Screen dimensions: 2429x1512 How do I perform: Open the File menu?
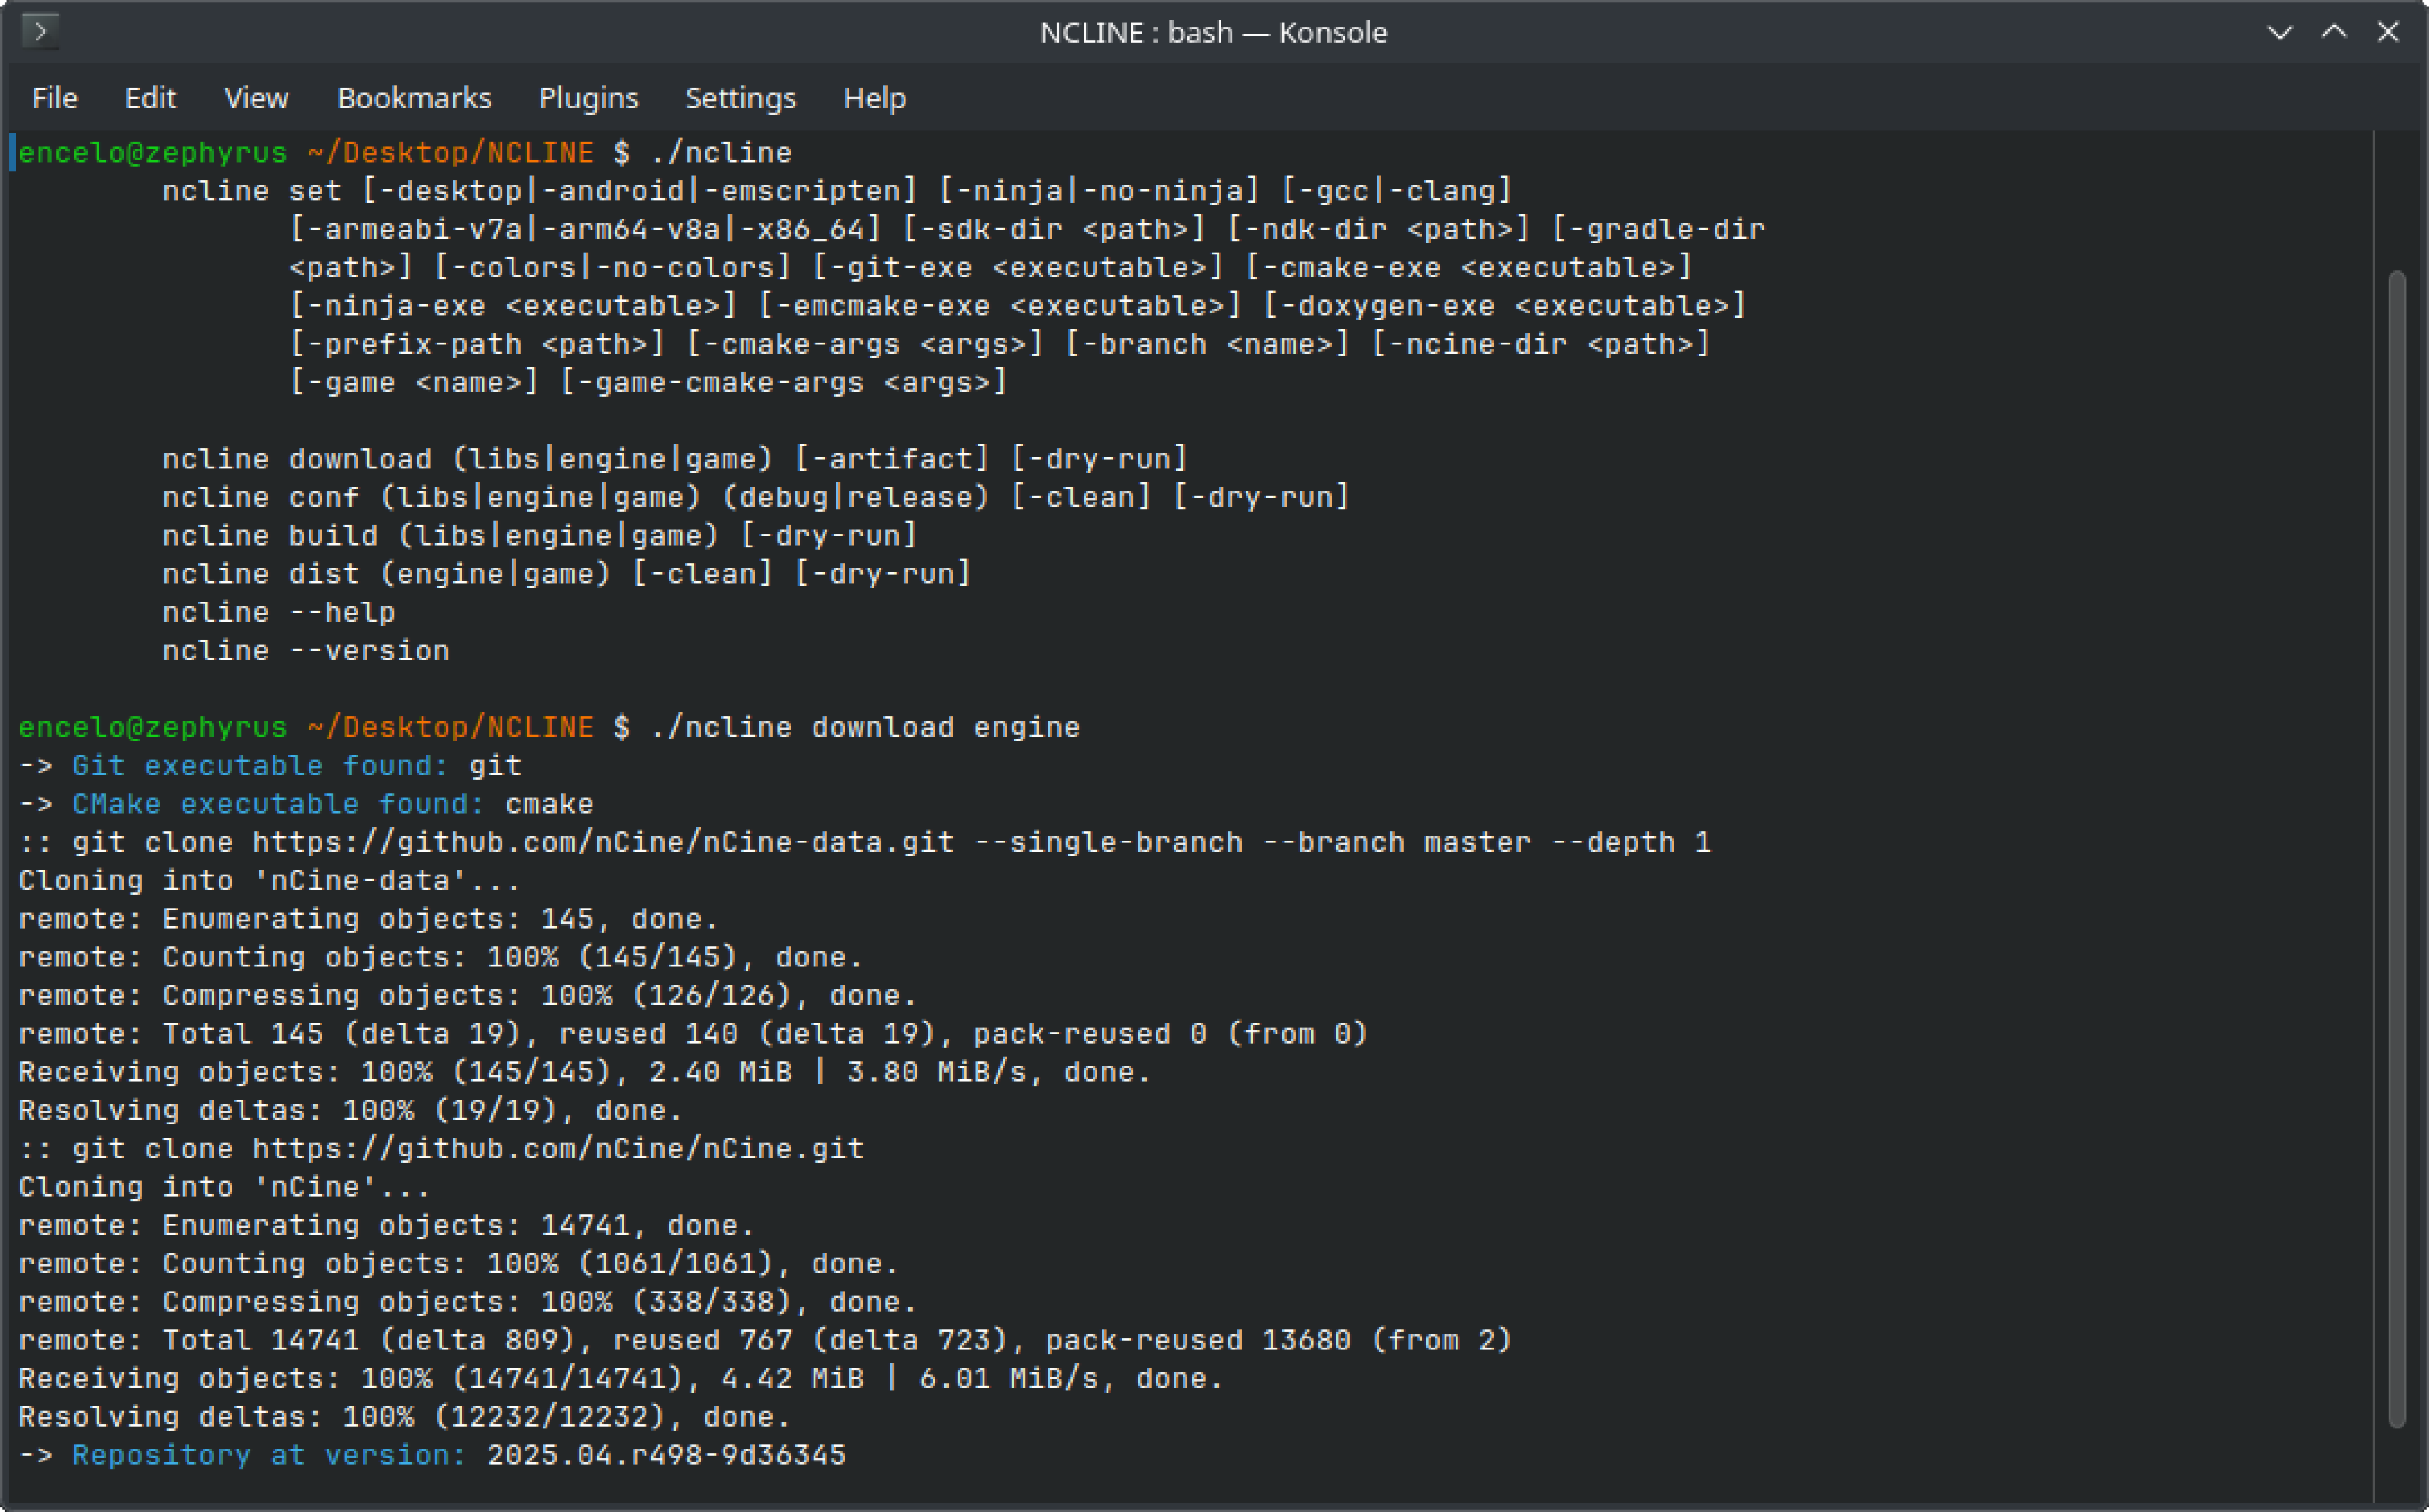(x=54, y=98)
